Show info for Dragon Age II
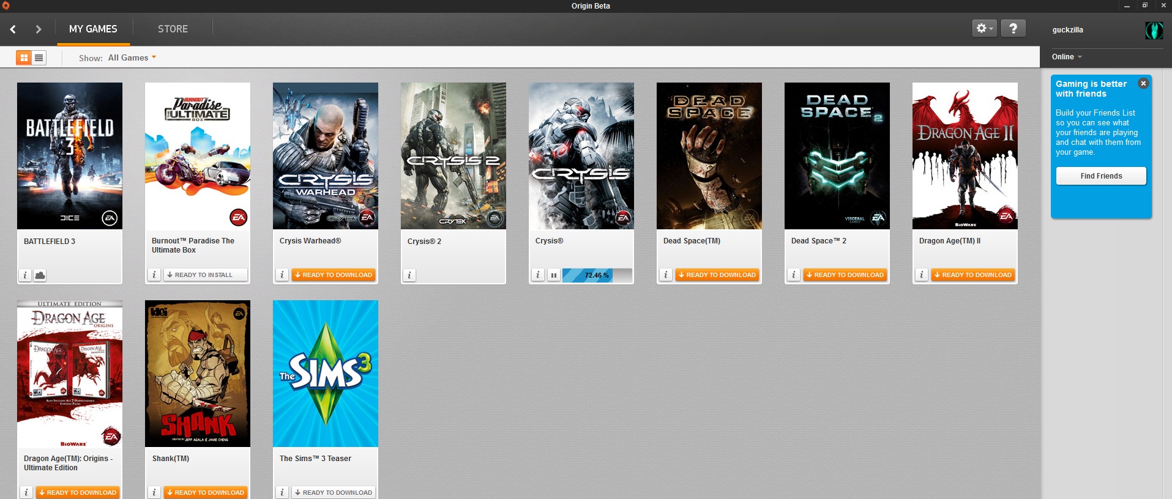 (922, 275)
